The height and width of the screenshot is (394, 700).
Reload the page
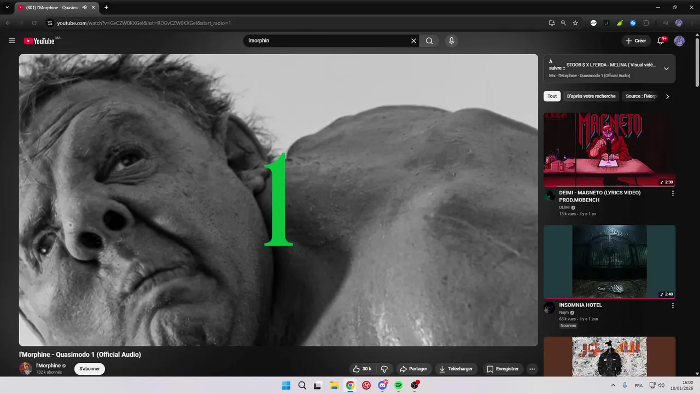click(34, 23)
